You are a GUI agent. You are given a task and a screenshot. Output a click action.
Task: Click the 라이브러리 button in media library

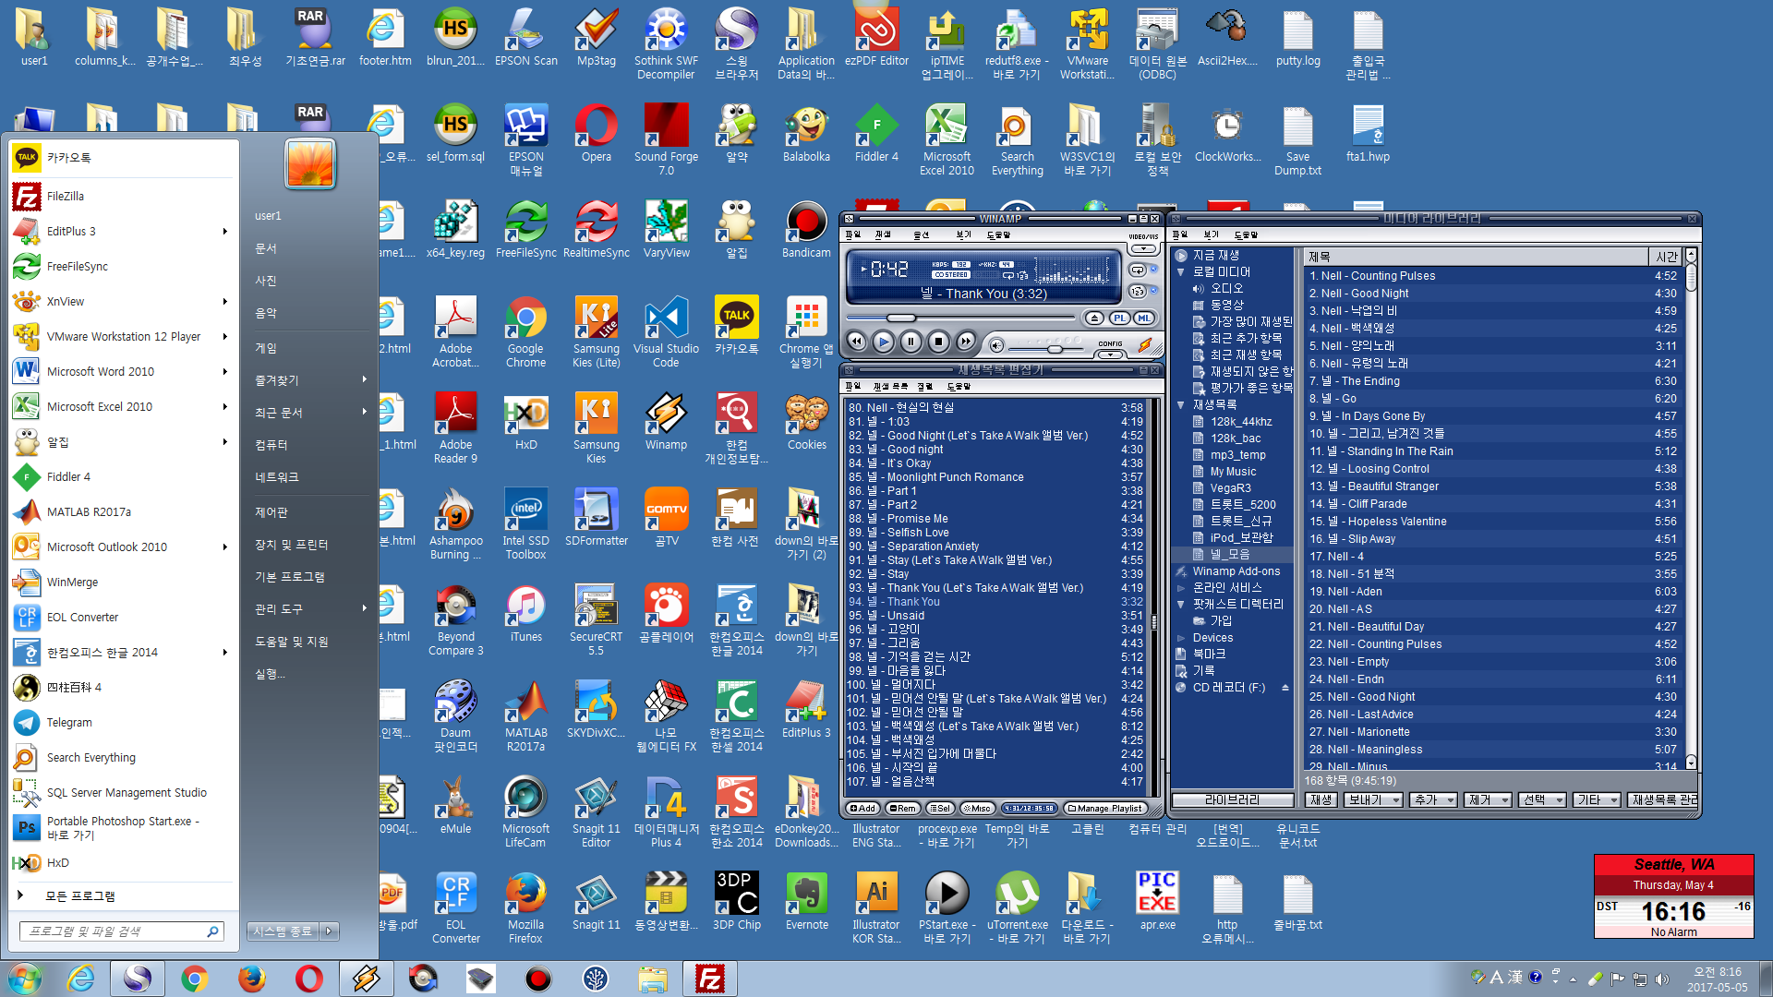(x=1232, y=799)
